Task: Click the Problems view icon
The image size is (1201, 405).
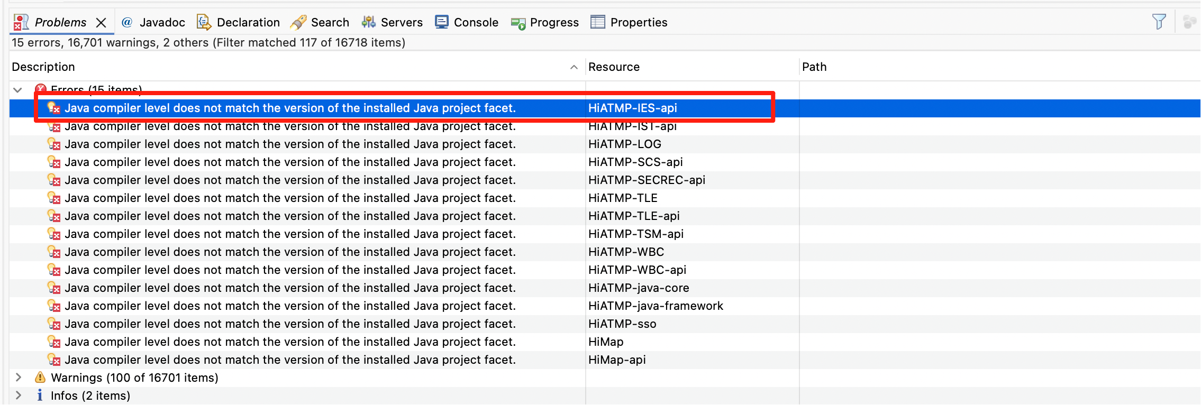Action: click(21, 22)
